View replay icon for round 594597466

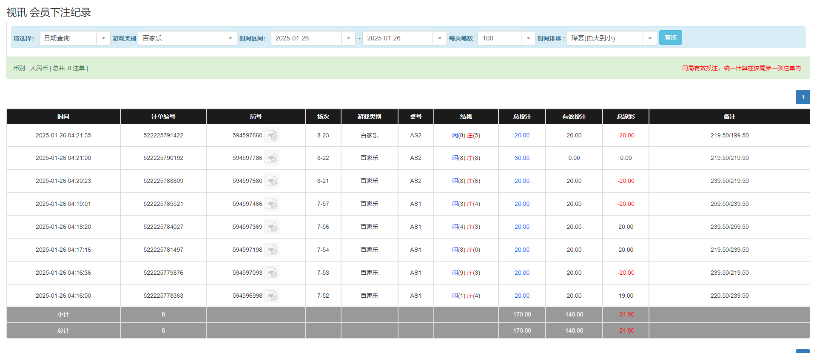(272, 204)
